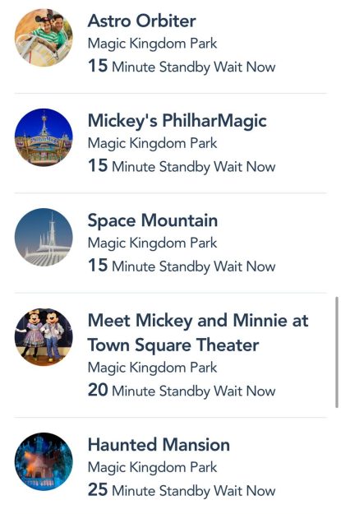Click the 15 minute wait for Mickey's PhilharMagic
The width and height of the screenshot is (341, 514).
tap(182, 165)
